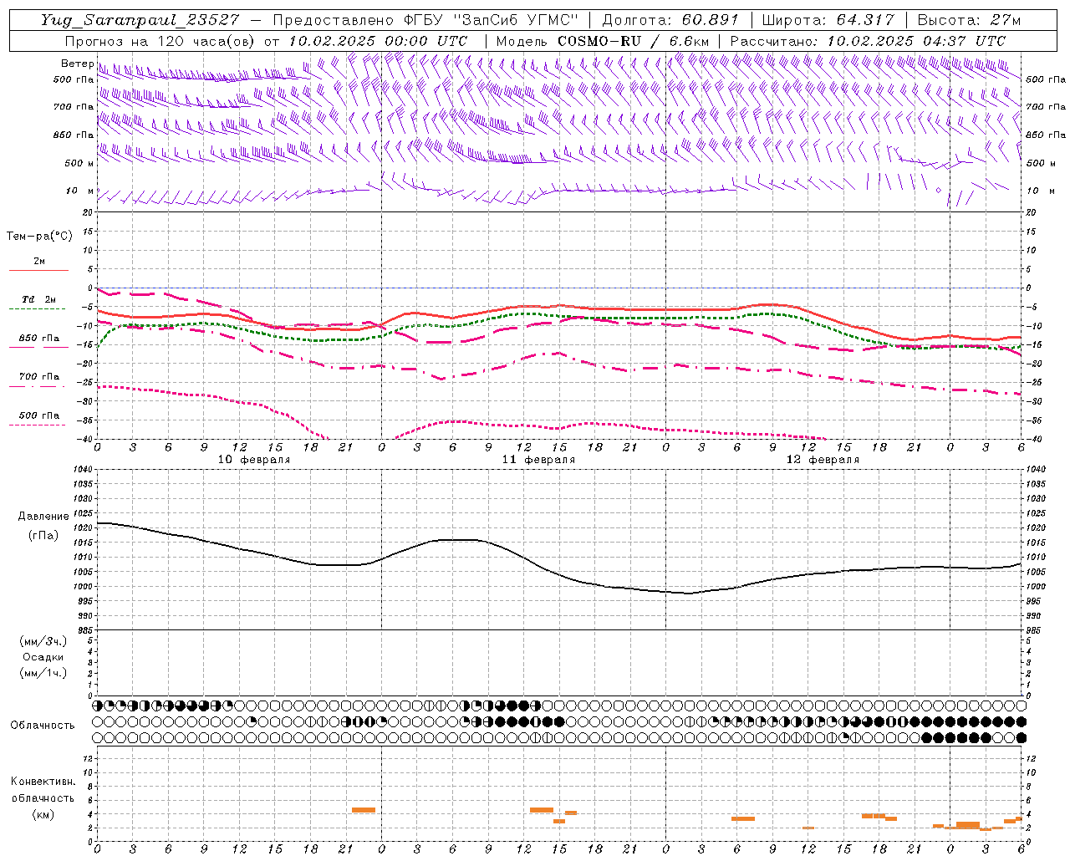Image resolution: width=1070 pixels, height=856 pixels.
Task: Click the Широта: 64.317 header field
Action: tap(828, 20)
